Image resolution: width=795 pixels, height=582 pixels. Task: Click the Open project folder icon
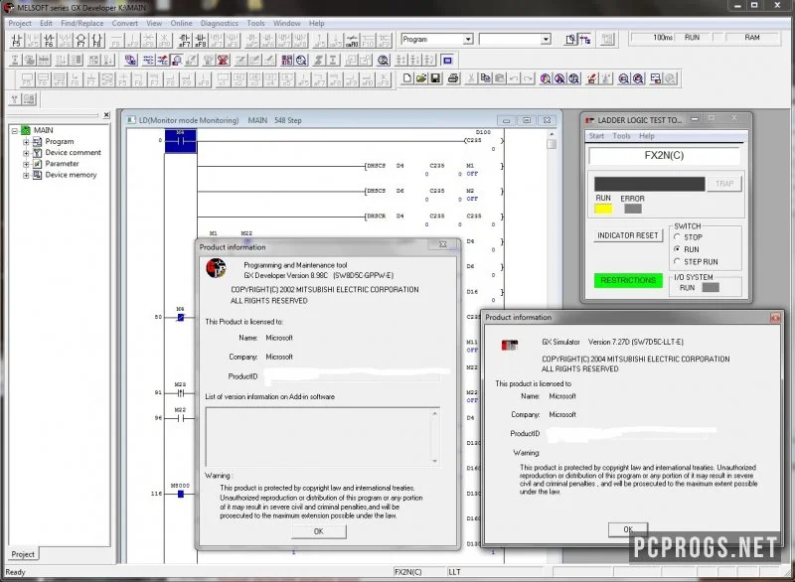421,78
